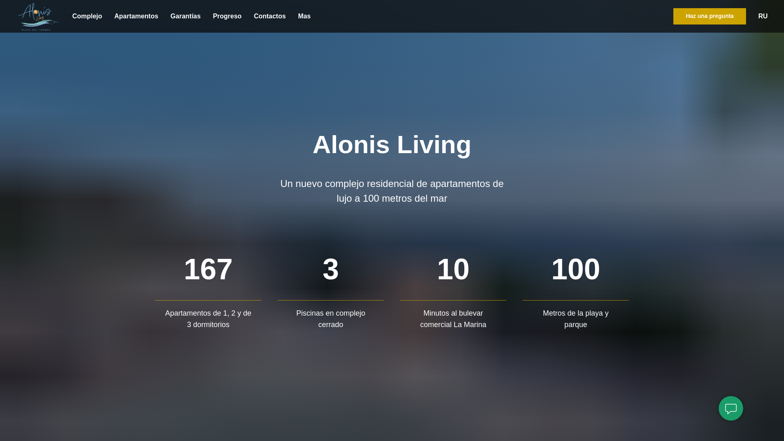Click 'Apartamentos de 1, 2 y de 3 dormitorios'
784x441 pixels.
pyautogui.click(x=208, y=319)
